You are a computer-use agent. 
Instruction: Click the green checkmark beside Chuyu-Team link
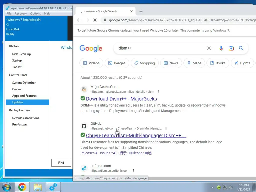pyautogui.click(x=83, y=135)
